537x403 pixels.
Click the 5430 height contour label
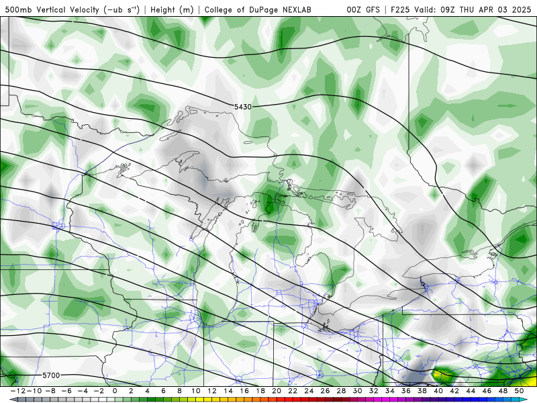pos(243,107)
